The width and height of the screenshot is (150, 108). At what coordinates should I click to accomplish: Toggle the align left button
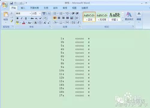click(55, 18)
